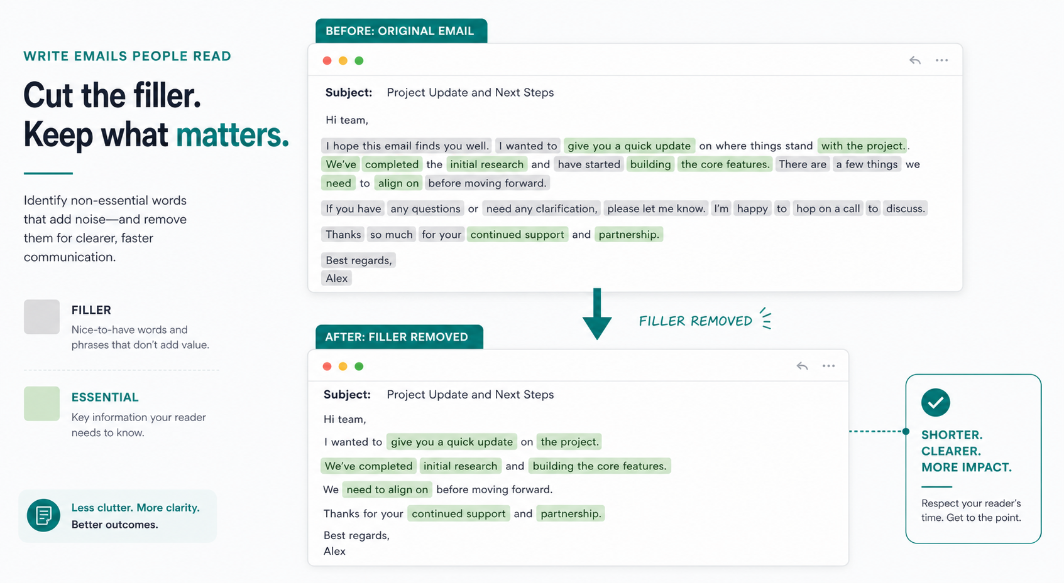Screen dimensions: 1064x583
Task: Click the 'with the project.' highlighted phrase
Action: [x=862, y=146]
